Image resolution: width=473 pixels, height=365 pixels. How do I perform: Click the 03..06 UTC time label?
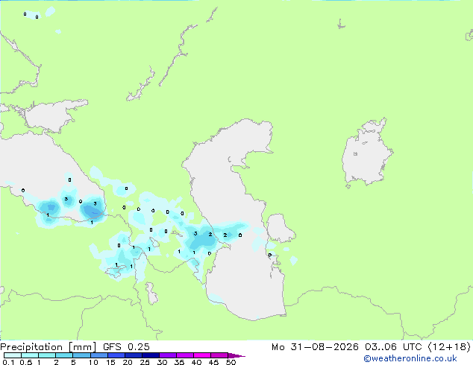[392, 347]
